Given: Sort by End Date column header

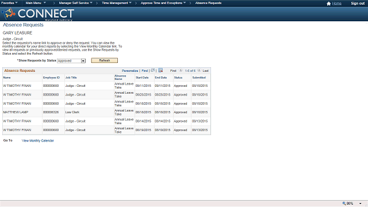Looking at the screenshot, I should [x=161, y=78].
